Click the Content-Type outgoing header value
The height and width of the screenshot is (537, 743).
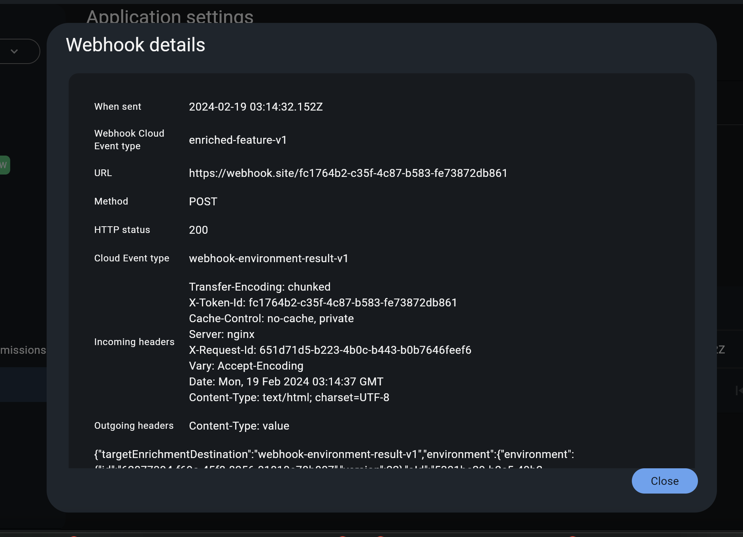click(239, 426)
